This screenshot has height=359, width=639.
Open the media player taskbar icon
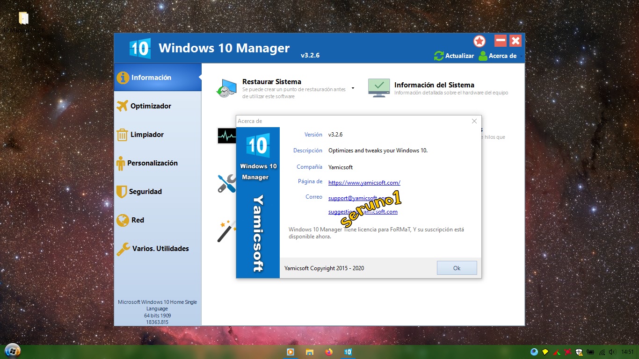coord(290,352)
